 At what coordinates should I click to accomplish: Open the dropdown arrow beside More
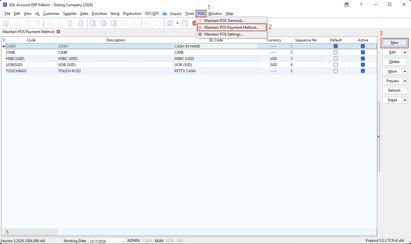coord(405,71)
